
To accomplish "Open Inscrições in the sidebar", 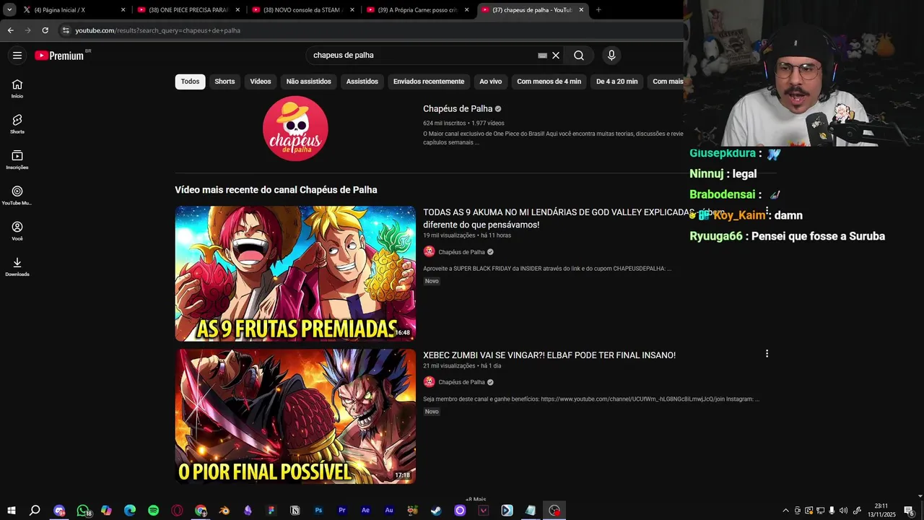I will tap(17, 160).
